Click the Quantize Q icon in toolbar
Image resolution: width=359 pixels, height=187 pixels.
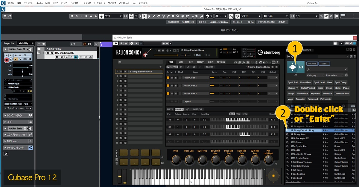tap(292, 16)
